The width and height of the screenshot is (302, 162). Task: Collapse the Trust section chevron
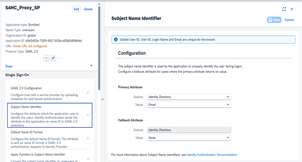[91, 66]
